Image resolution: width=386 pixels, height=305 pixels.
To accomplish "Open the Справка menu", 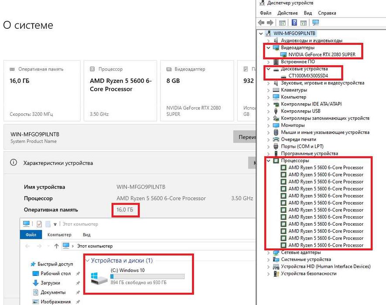I will 327,13.
